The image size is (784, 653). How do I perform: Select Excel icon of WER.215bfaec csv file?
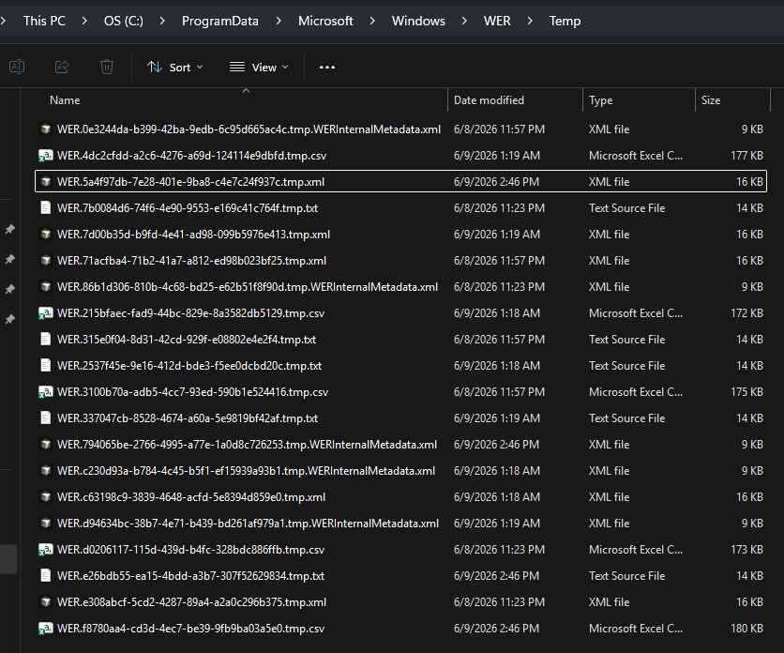46,313
